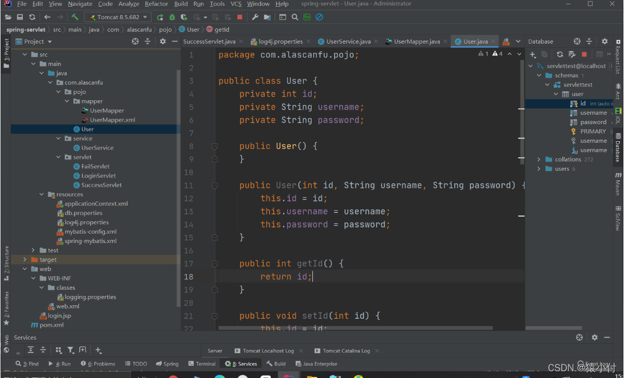Expand all in Services toolbar
This screenshot has height=378, width=625.
tap(31, 350)
